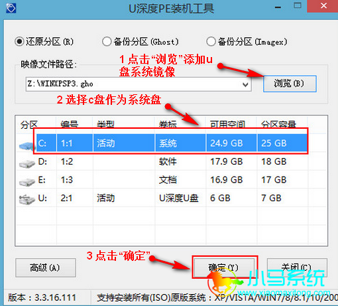Click the 1:3 number cell

point(67,180)
